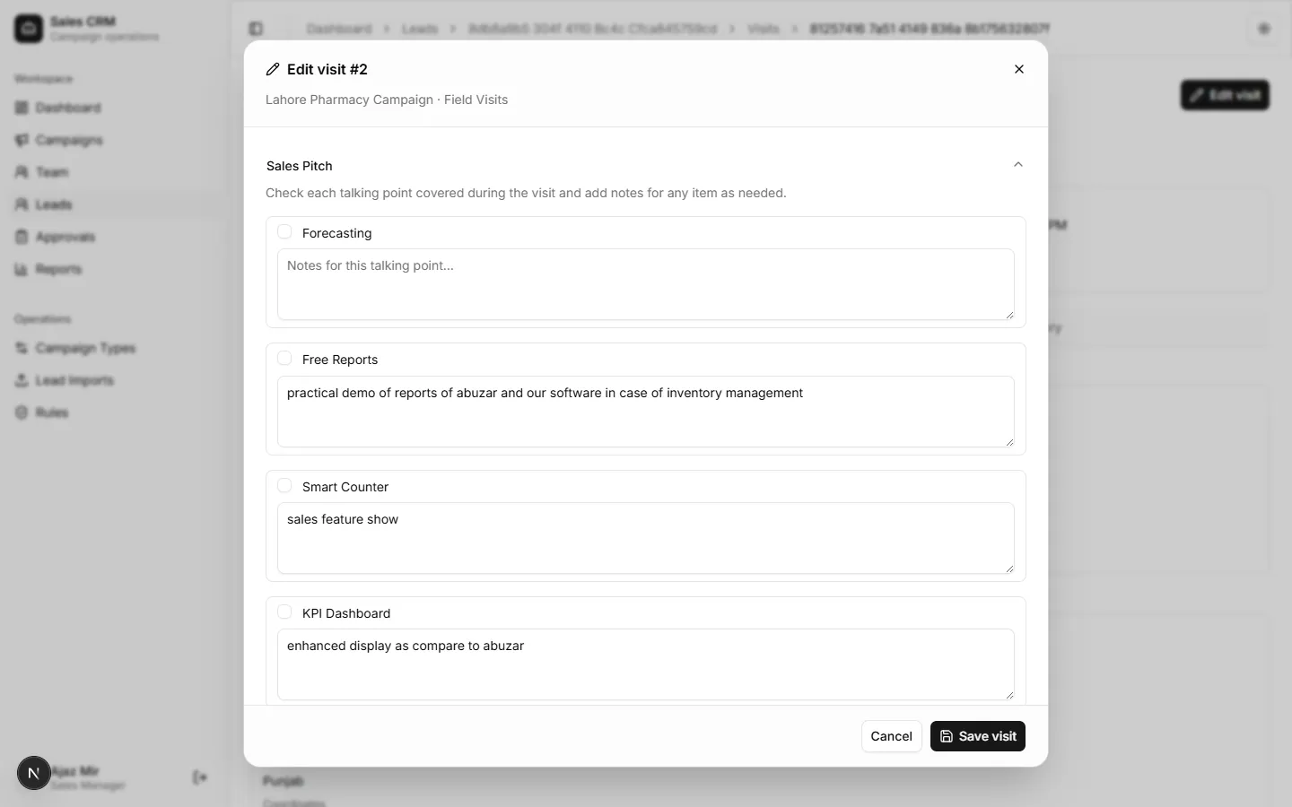Click the KPI Dashboard label
This screenshot has width=1292, height=807.
click(346, 613)
